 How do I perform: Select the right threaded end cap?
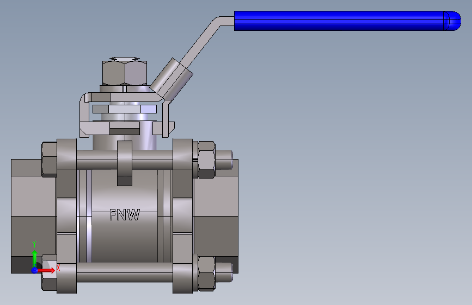coord(216,216)
